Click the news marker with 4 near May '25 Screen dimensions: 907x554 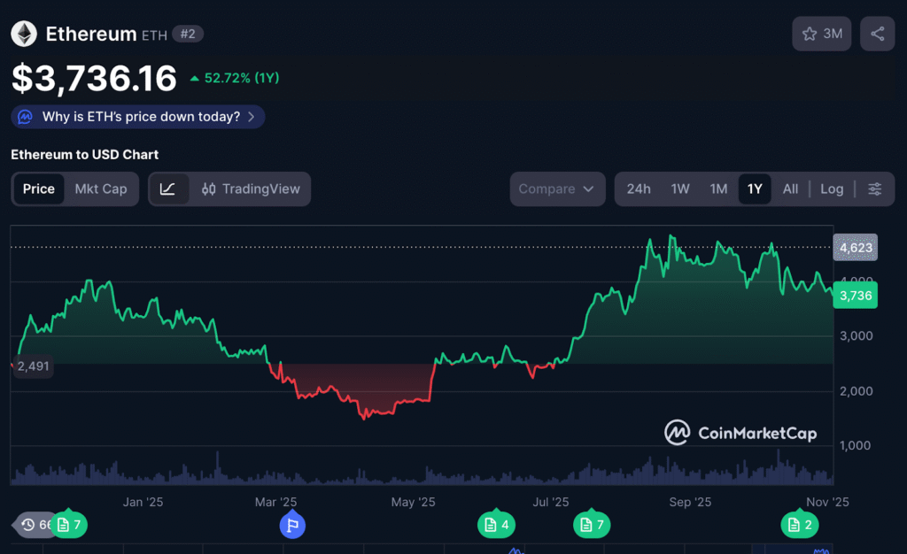(x=496, y=525)
